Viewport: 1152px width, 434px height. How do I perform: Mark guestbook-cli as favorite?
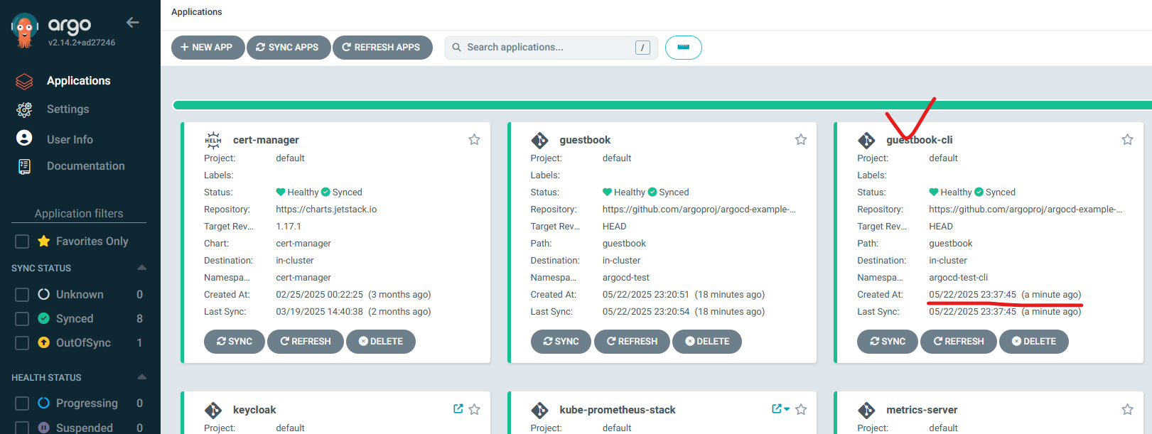click(1127, 140)
